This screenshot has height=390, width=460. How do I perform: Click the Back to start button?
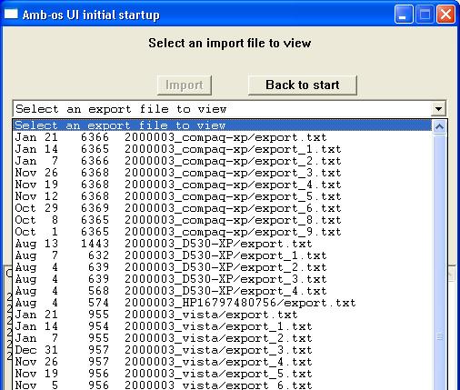(x=303, y=85)
